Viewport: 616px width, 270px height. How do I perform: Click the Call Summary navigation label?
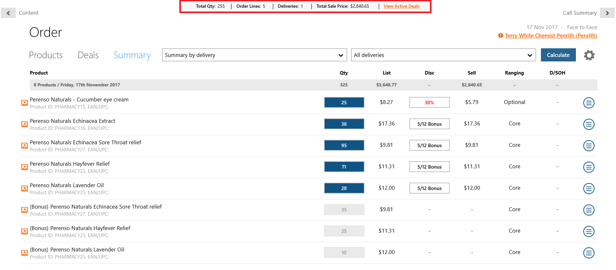point(580,13)
